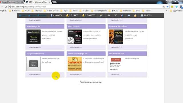Open the форекс bookmark folder

click(x=147, y=11)
